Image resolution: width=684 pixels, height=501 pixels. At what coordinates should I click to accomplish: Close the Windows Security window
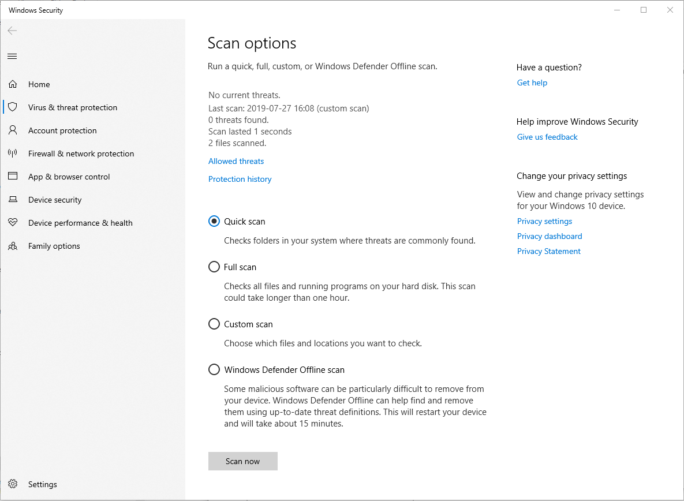click(670, 10)
